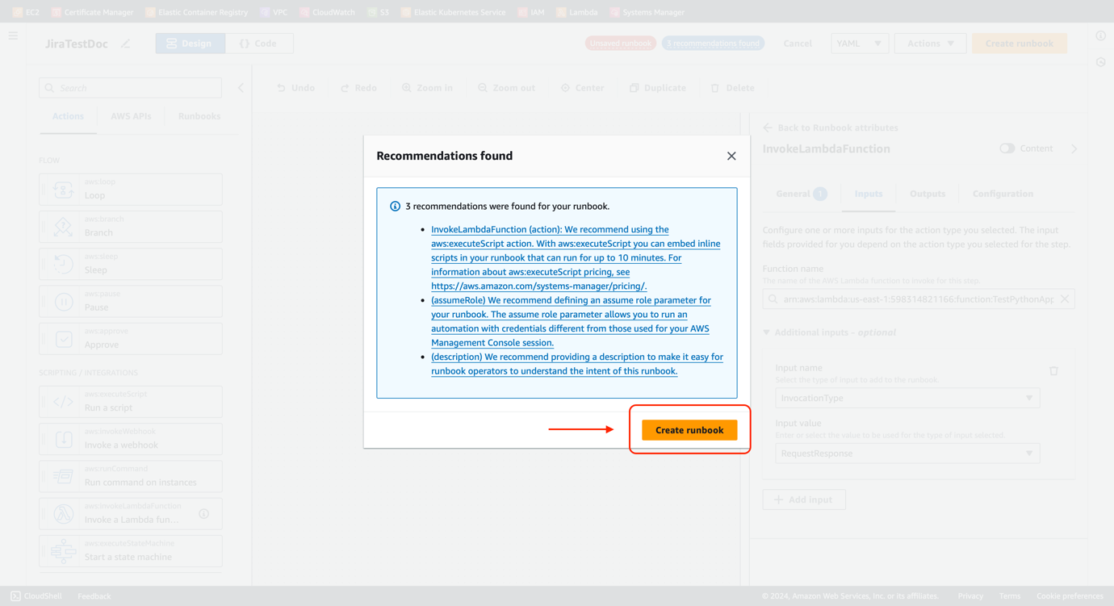Click Center in the canvas toolbar
This screenshot has height=606, width=1114.
click(x=582, y=88)
